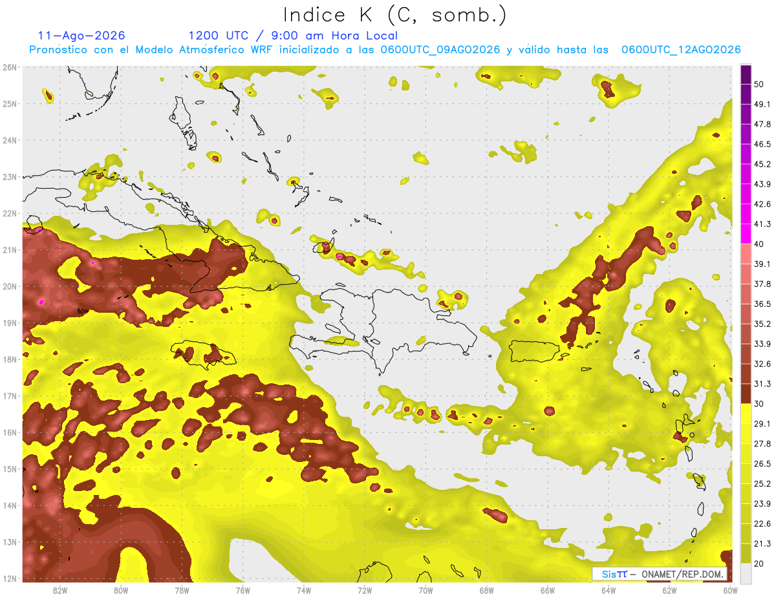Click the "82W" longitude axis label

(x=59, y=590)
